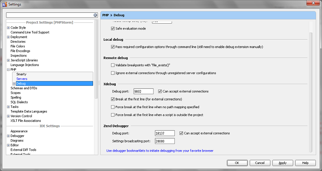Click the OK button
This screenshot has height=171, width=322.
(x=237, y=163)
